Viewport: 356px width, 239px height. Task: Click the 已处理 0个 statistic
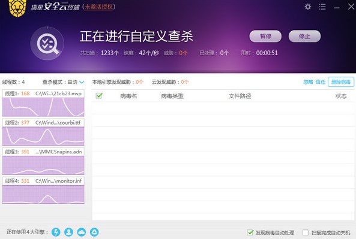point(214,53)
